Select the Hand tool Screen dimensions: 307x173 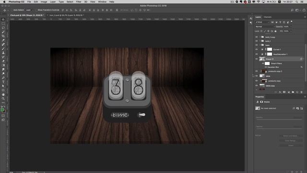coord(3,94)
